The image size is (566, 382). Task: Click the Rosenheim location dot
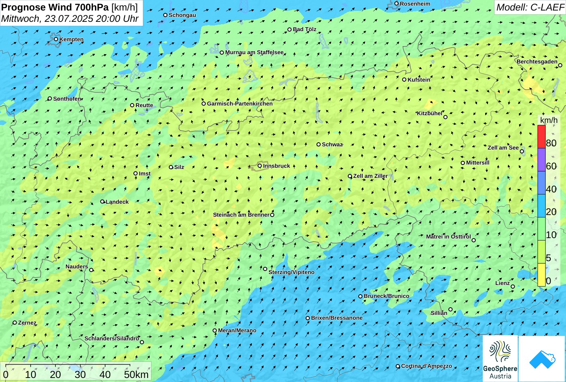(x=397, y=4)
